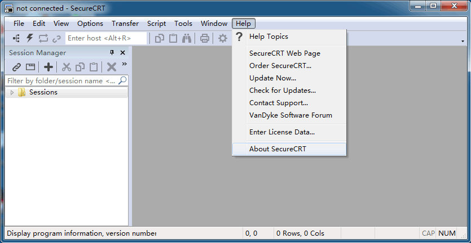Choose Update Now... from Help menu

point(289,78)
